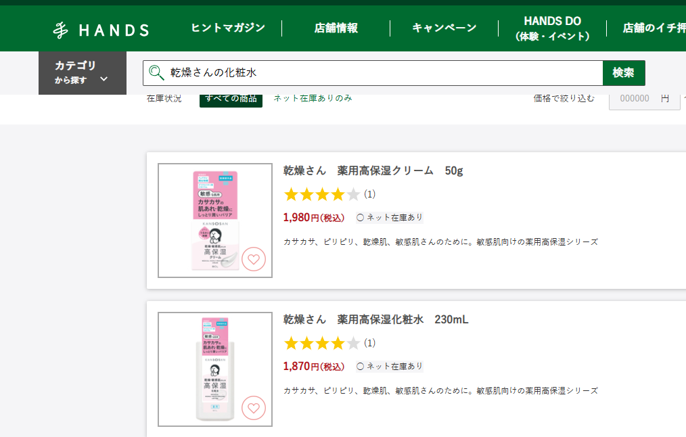
Task: Click the description text under 化粧水 230mL
Action: (x=440, y=390)
